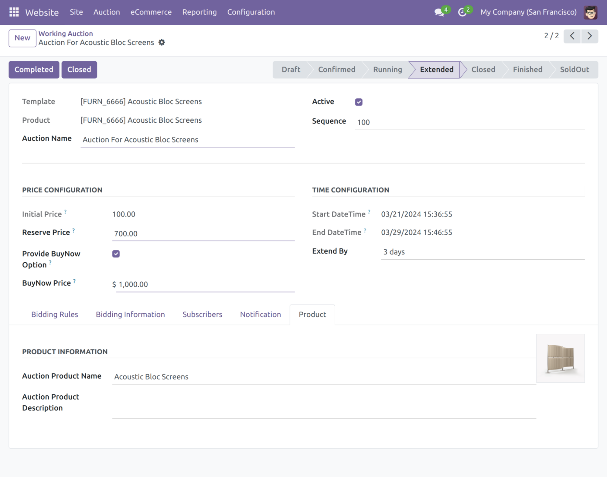
Task: Uncheck the Active checkbox
Action: [x=359, y=102]
